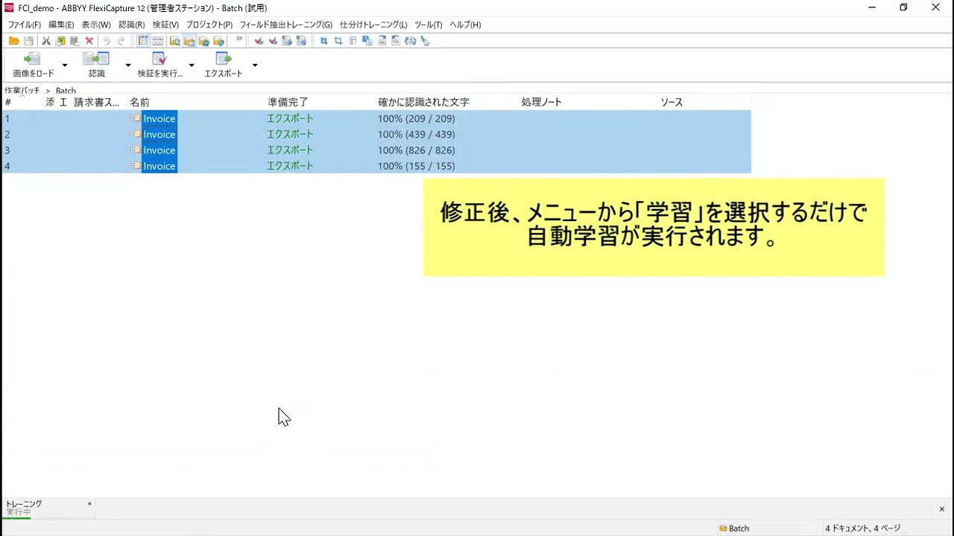The image size is (954, 536).
Task: Select Invoice name in row 1
Action: 159,118
